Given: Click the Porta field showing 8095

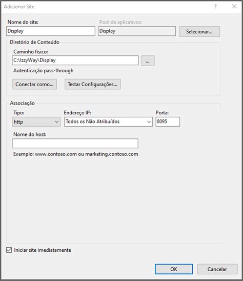Looking at the screenshot, I should [x=168, y=122].
